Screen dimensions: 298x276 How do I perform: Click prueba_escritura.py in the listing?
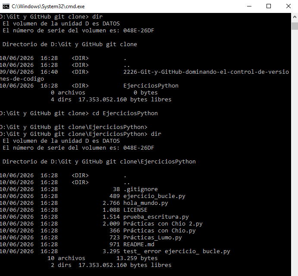point(156,216)
